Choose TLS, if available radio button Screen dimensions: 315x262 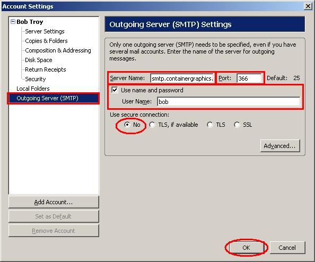pyautogui.click(x=152, y=125)
